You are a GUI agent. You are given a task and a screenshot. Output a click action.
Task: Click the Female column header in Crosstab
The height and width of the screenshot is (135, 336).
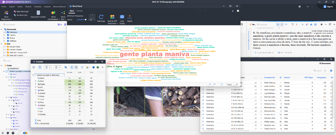pyautogui.click(x=70, y=72)
